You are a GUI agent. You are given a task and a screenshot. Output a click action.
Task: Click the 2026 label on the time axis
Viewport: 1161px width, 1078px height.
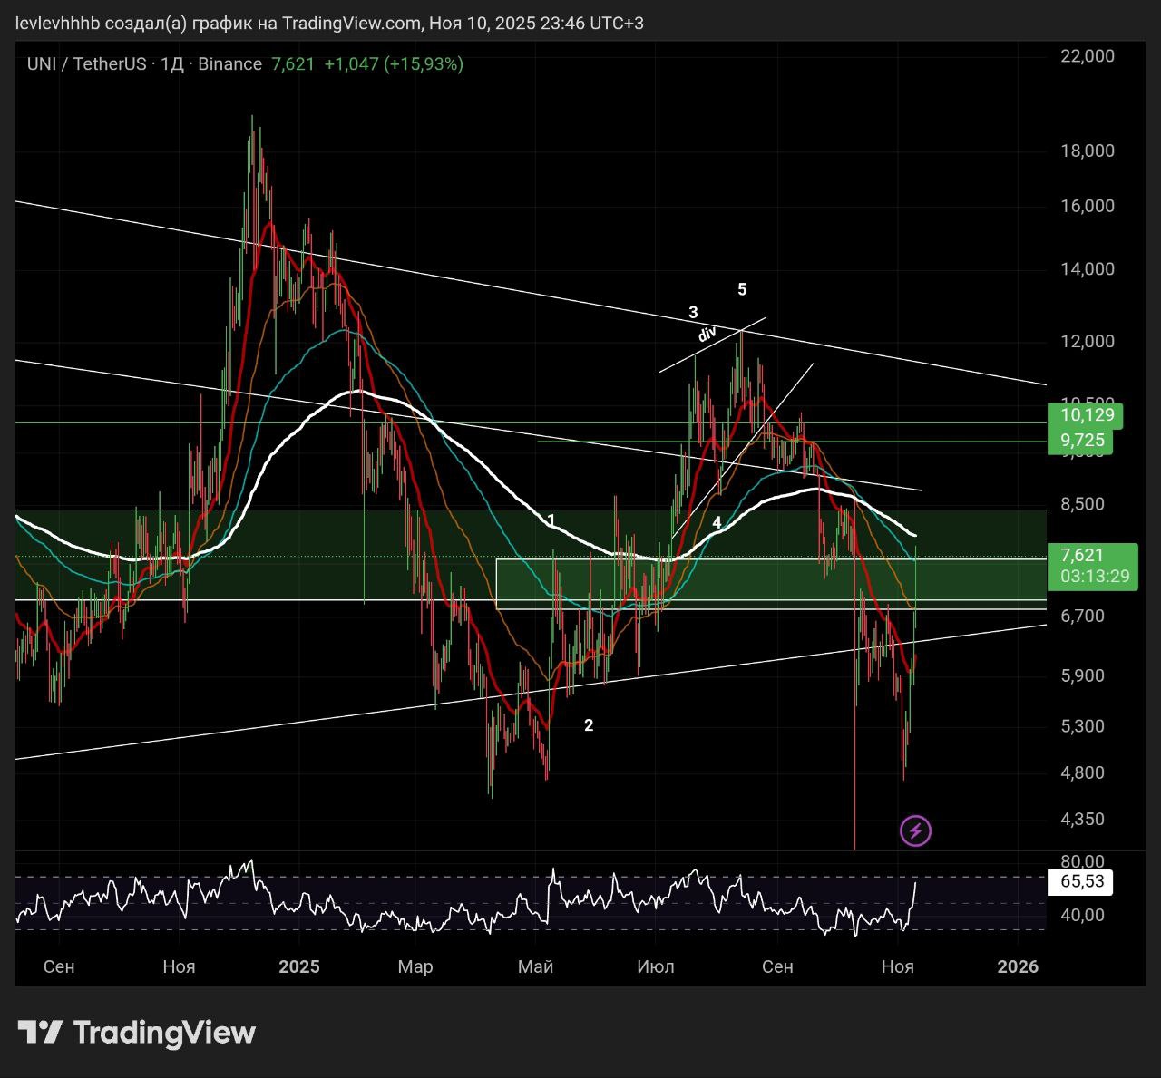(x=1017, y=966)
